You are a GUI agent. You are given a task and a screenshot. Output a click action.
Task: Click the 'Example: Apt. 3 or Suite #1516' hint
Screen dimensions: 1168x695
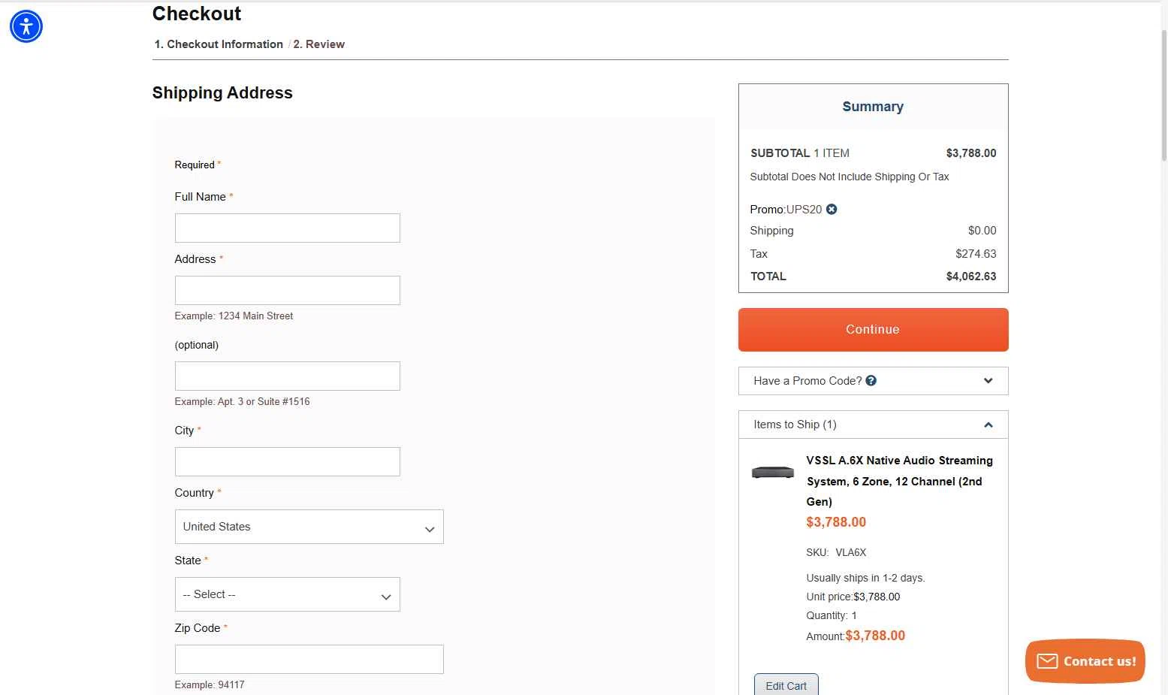coord(242,401)
